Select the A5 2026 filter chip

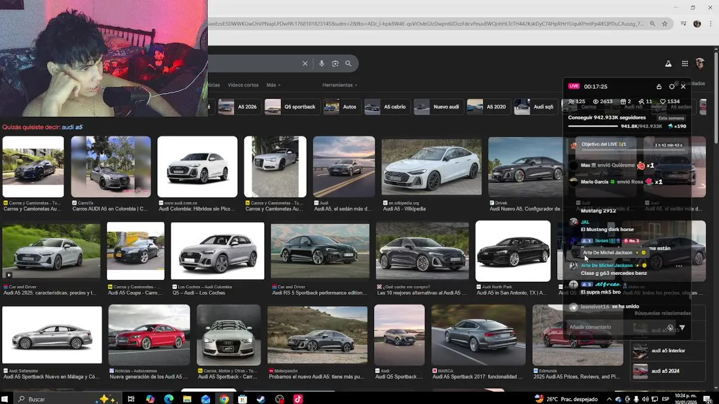239,107
